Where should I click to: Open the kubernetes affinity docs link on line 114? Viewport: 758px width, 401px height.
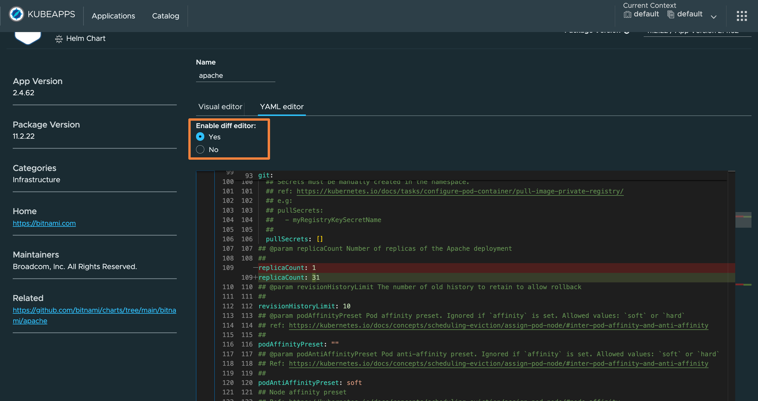pos(498,325)
